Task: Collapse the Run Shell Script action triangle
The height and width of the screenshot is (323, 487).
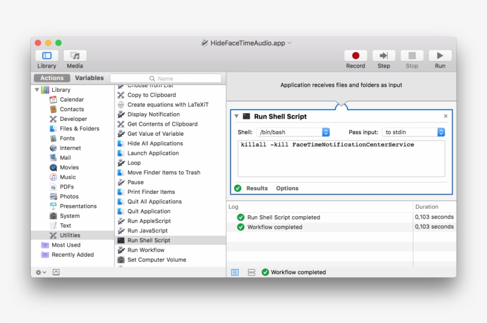Action: pyautogui.click(x=236, y=116)
